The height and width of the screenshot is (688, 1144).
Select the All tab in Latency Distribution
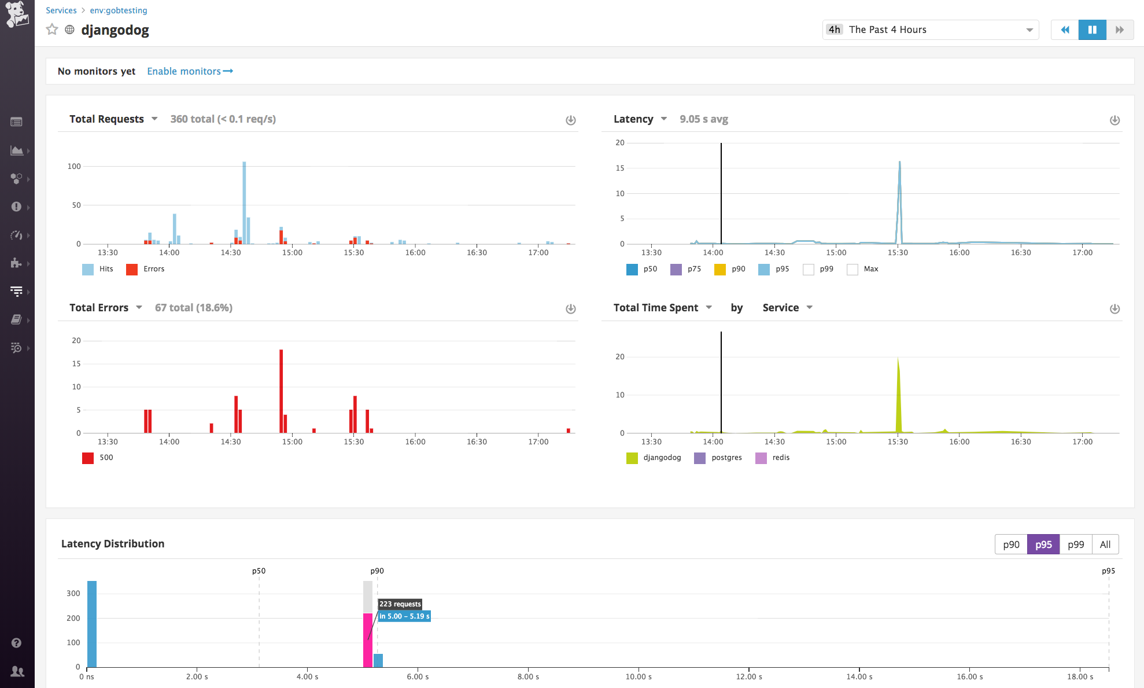pyautogui.click(x=1105, y=544)
